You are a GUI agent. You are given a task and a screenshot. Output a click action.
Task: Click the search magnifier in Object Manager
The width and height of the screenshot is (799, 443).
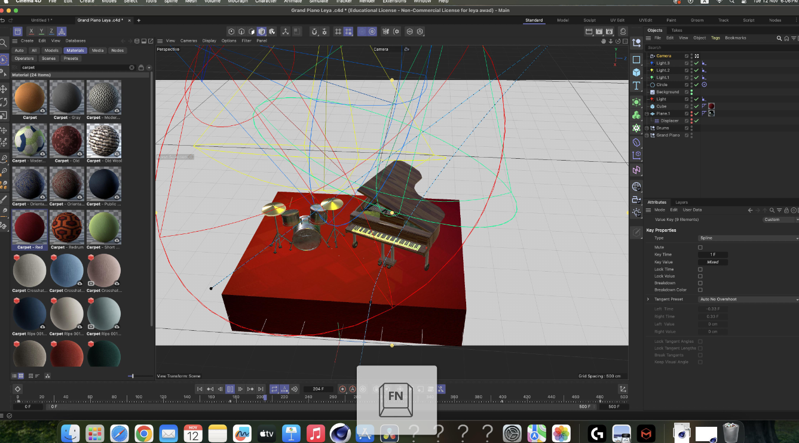point(779,38)
